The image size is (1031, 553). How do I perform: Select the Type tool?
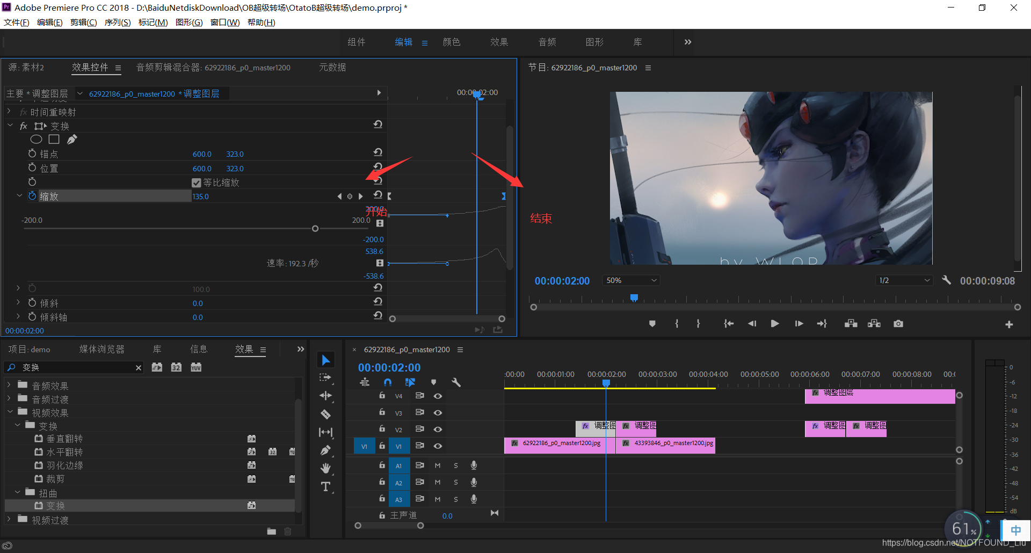pos(325,486)
